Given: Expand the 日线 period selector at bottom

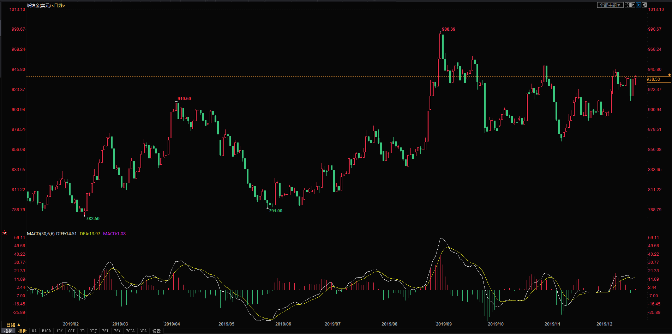Looking at the screenshot, I should point(13,325).
